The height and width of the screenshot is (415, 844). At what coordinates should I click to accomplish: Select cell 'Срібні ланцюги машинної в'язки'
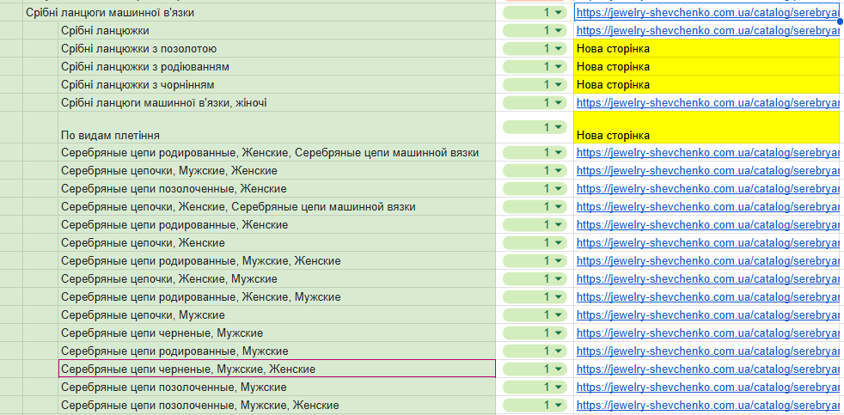click(260, 12)
